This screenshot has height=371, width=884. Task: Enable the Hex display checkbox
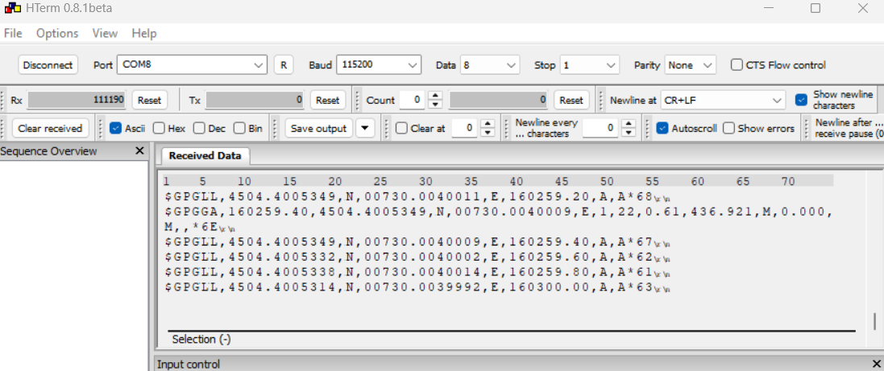click(x=159, y=128)
